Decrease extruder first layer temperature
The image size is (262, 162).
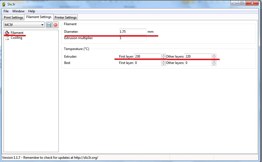(164, 58)
